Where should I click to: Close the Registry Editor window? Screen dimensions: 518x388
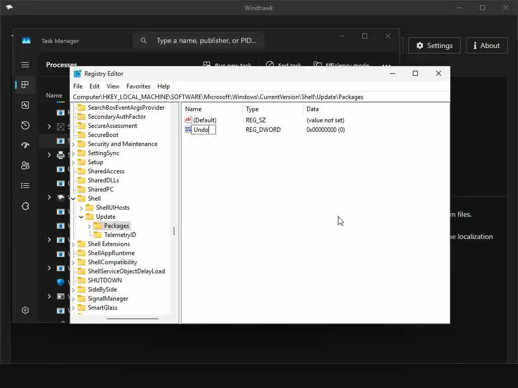439,73
